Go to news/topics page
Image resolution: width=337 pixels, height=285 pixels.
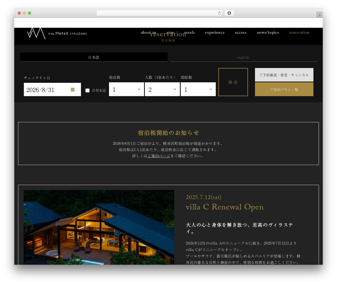268,32
